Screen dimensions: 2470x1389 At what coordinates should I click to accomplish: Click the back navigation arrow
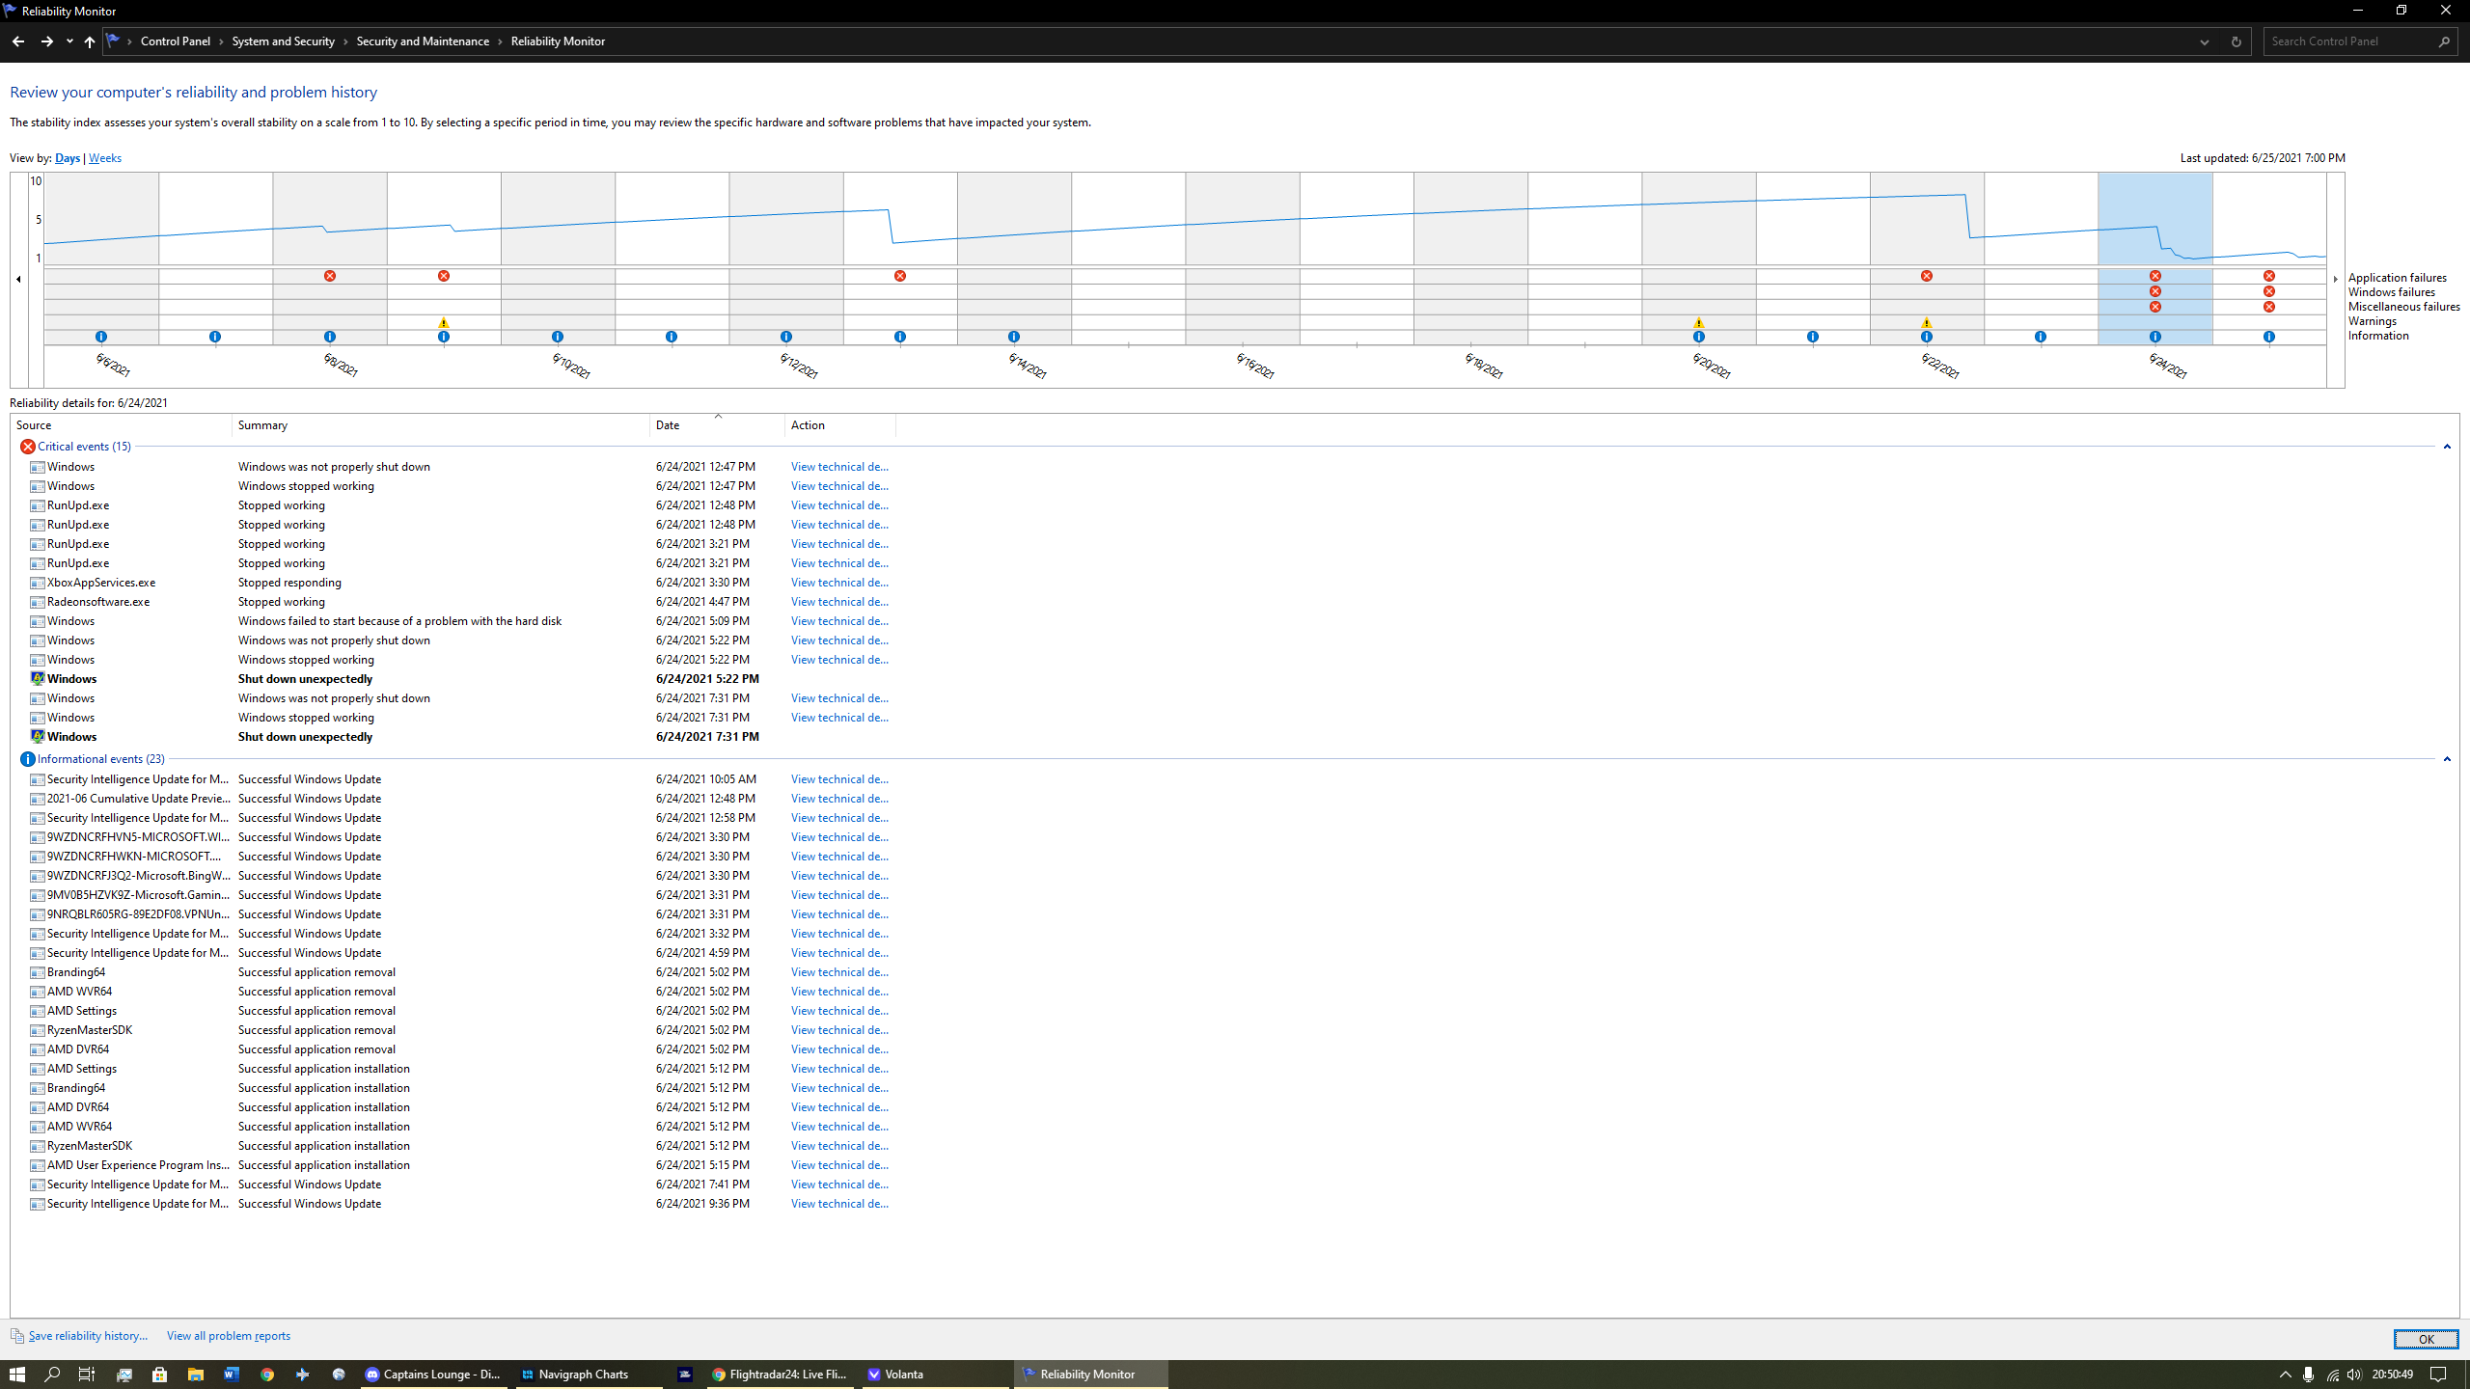coord(17,41)
